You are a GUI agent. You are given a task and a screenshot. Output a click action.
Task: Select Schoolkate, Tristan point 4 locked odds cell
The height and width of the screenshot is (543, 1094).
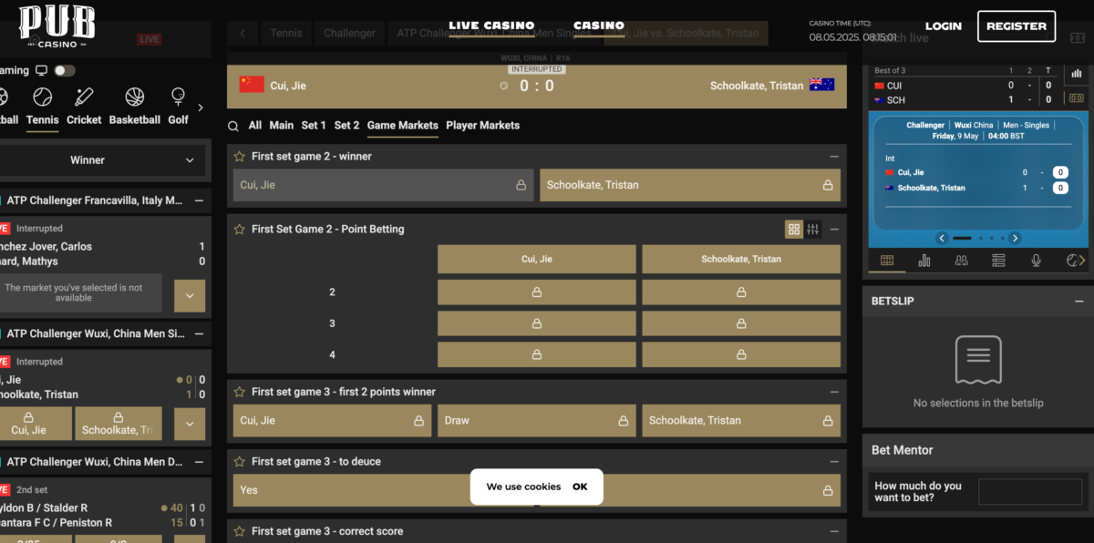click(741, 354)
